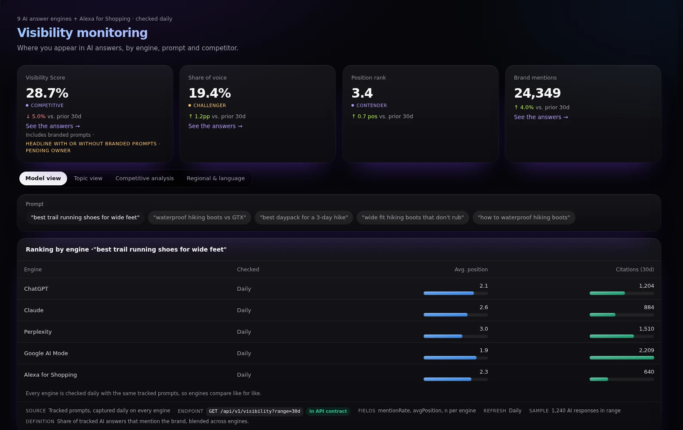
Task: Click the "In API contract" badge
Action: [328, 412]
